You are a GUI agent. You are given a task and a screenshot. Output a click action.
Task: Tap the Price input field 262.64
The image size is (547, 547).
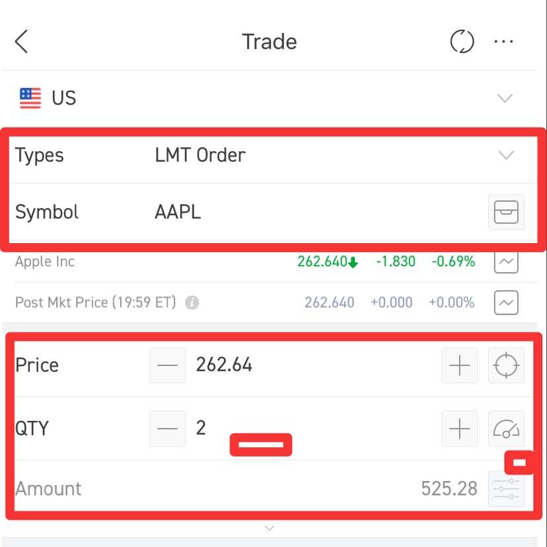pyautogui.click(x=225, y=365)
